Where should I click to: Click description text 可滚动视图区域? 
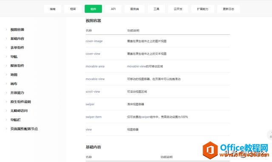tap(137, 92)
